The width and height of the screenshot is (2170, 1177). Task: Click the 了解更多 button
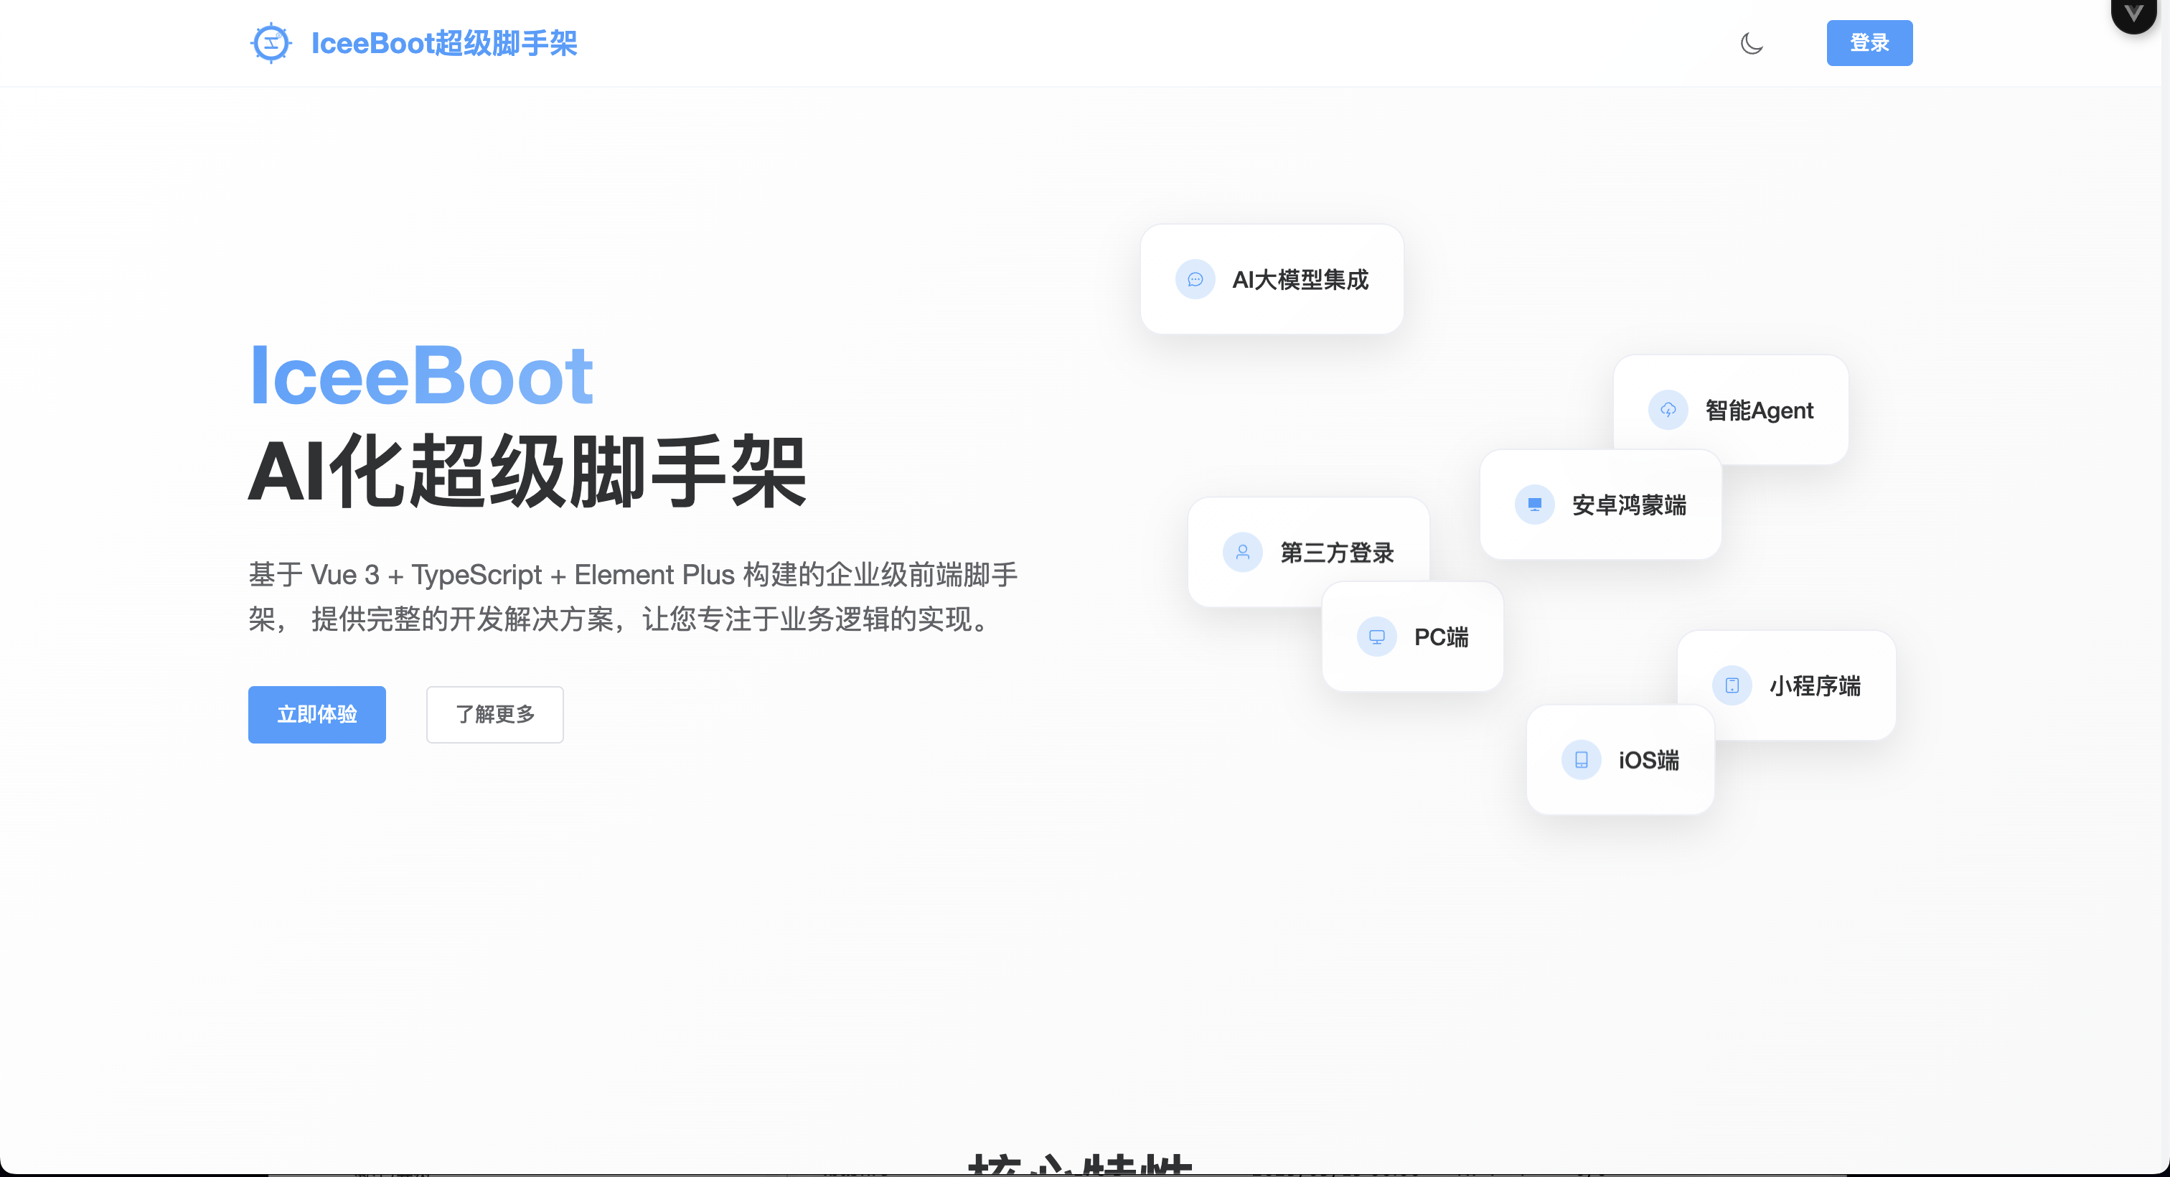click(494, 715)
